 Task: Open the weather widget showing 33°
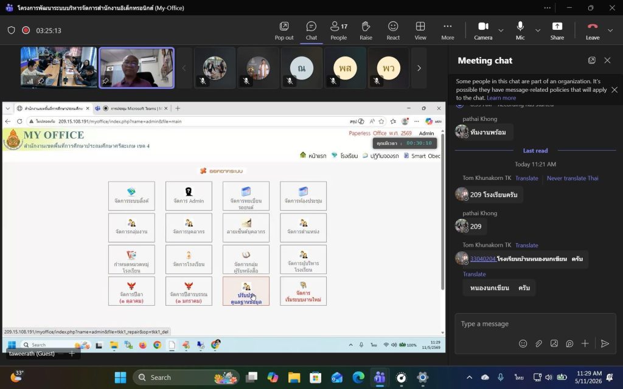pos(16,376)
